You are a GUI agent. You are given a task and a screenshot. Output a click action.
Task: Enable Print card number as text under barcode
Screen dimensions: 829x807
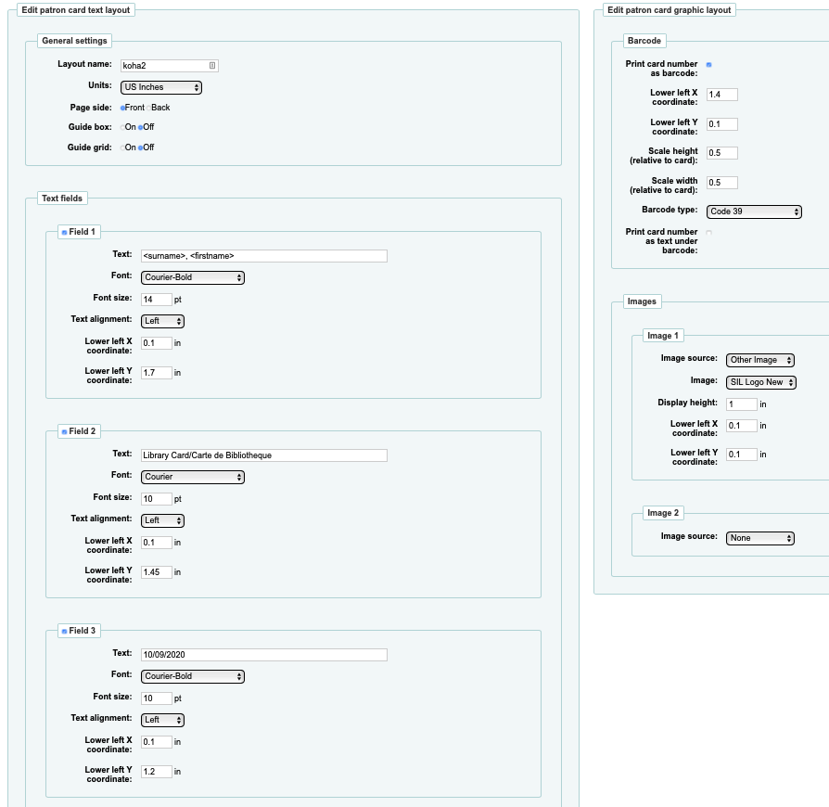point(709,233)
